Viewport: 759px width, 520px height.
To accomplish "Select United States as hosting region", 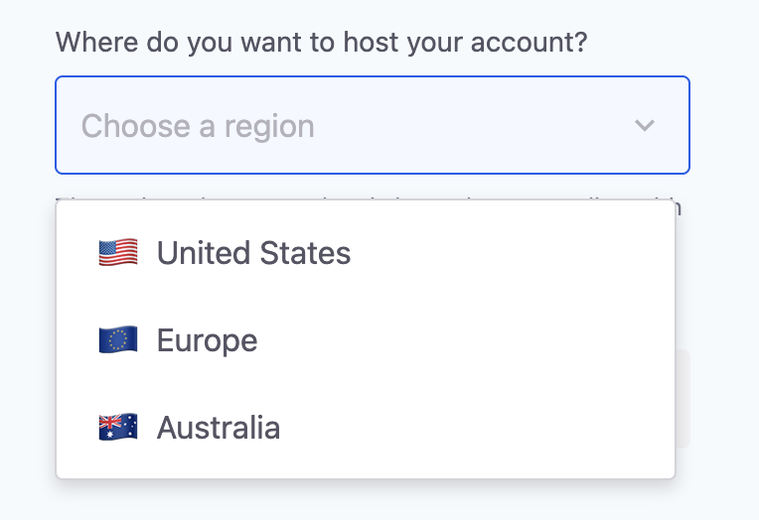I will 253,253.
